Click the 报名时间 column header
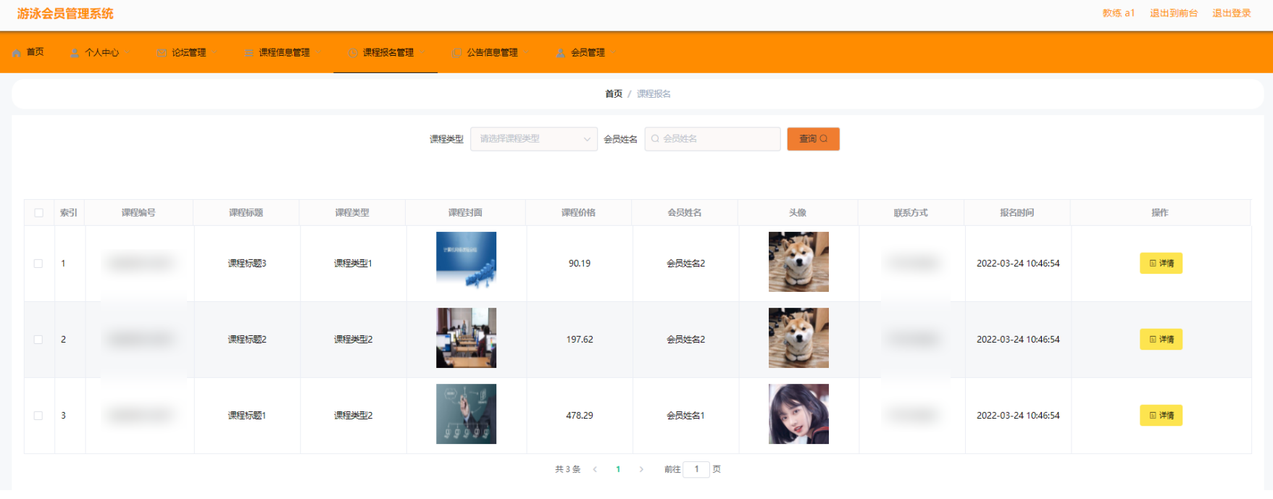Image resolution: width=1273 pixels, height=499 pixels. (1017, 213)
